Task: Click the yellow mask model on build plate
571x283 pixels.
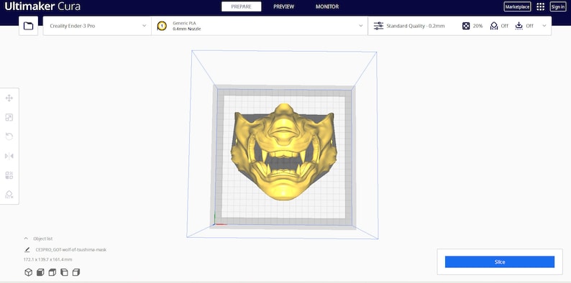Action: pyautogui.click(x=283, y=153)
